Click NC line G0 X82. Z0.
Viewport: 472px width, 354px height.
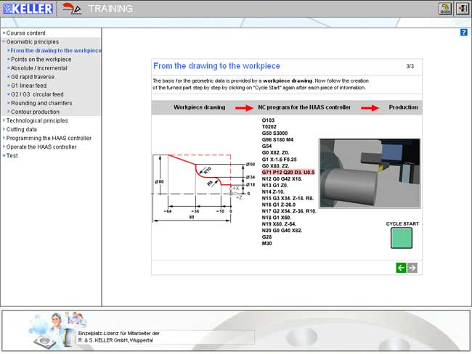pos(275,152)
